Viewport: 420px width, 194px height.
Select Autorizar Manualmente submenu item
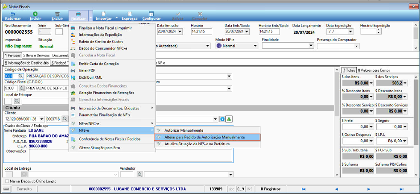(184, 130)
